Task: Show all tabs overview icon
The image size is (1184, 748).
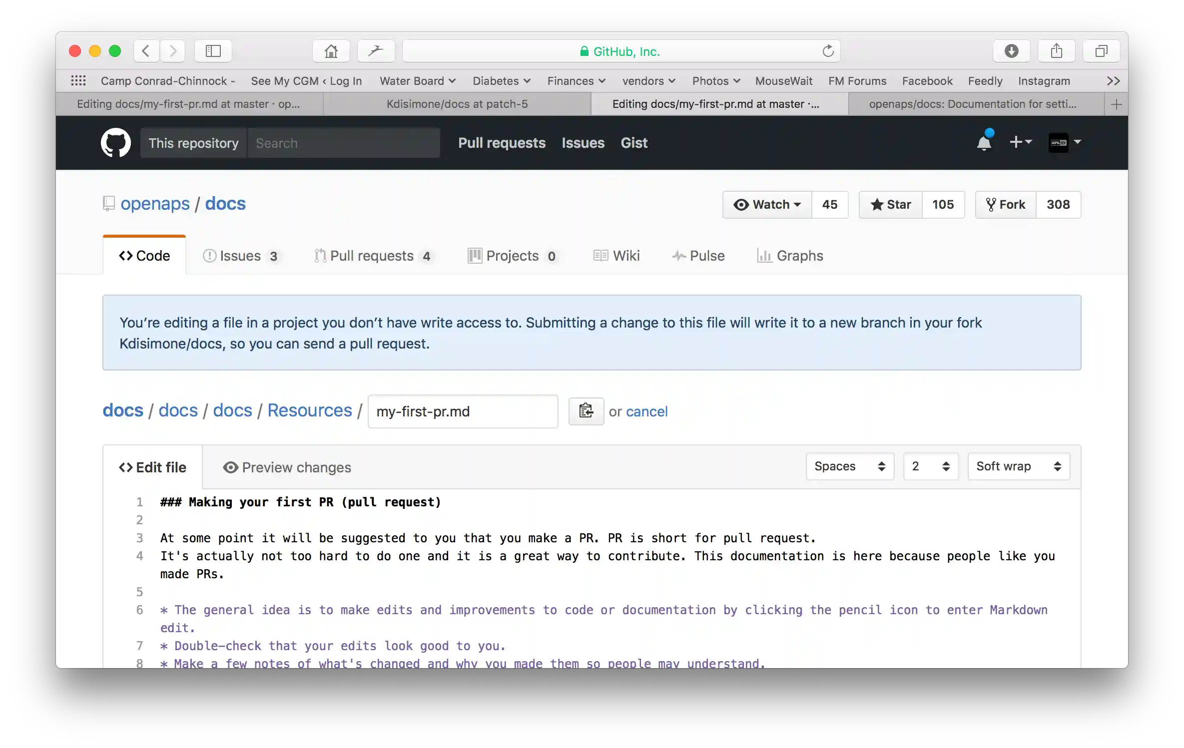Action: [x=1101, y=51]
